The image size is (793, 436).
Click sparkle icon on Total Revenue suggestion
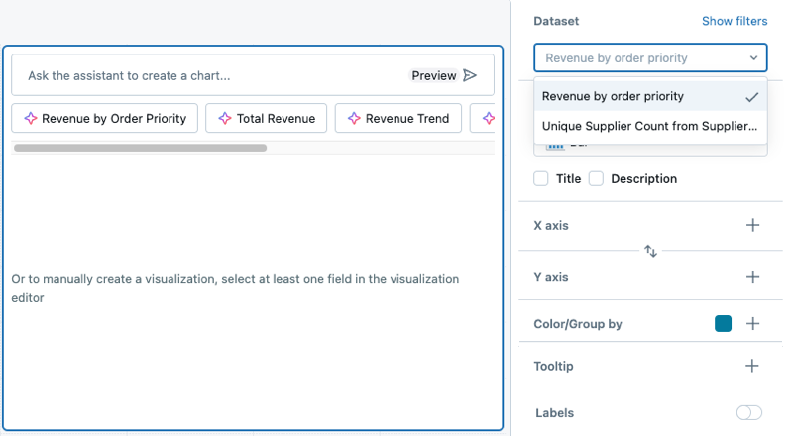click(225, 119)
